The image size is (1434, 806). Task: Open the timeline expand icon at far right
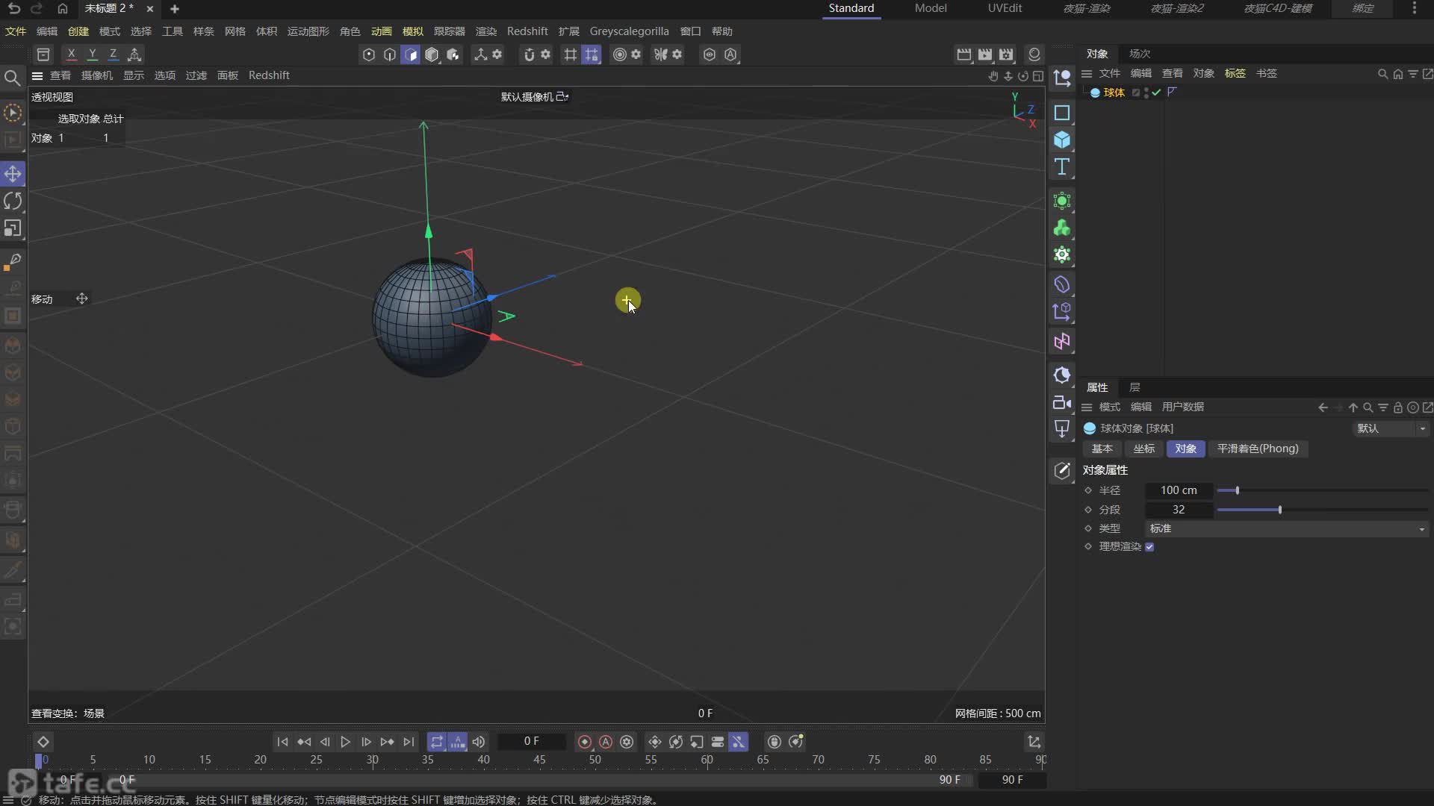tap(1034, 742)
